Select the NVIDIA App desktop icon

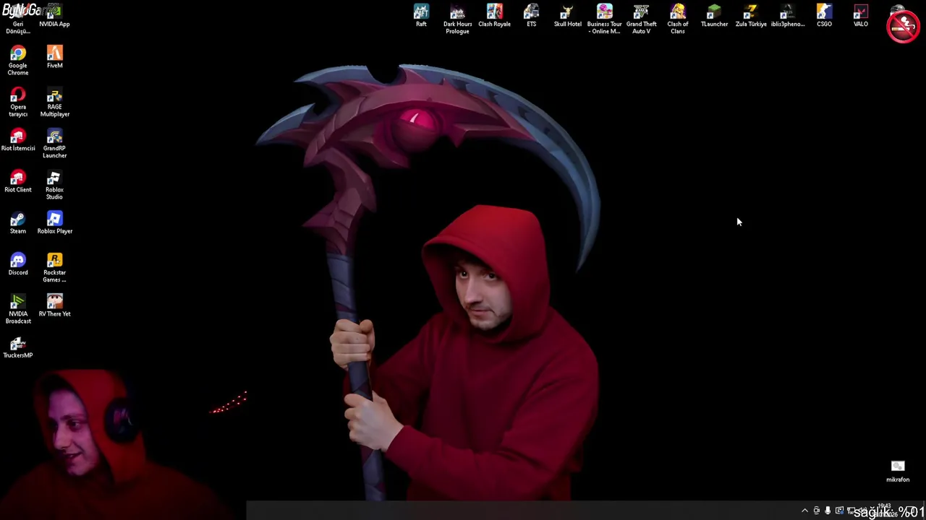pyautogui.click(x=54, y=15)
